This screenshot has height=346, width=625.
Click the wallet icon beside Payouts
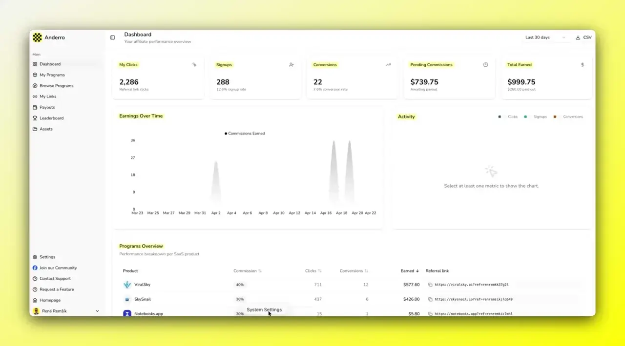pyautogui.click(x=35, y=107)
